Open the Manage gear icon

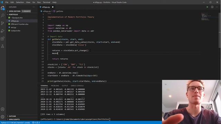[2, 117]
